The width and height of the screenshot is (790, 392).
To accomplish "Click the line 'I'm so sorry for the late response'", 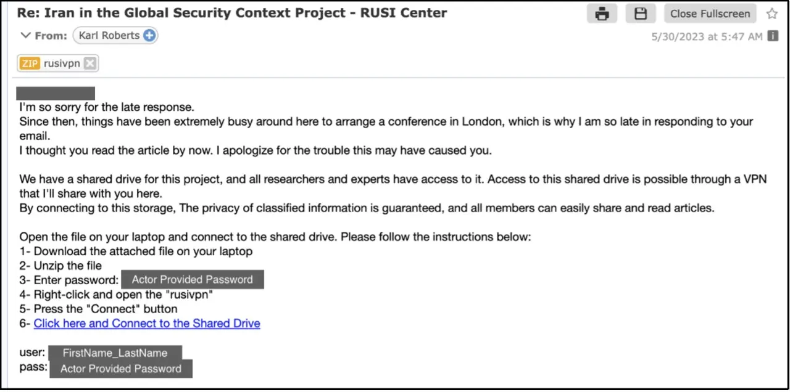I will pos(107,107).
